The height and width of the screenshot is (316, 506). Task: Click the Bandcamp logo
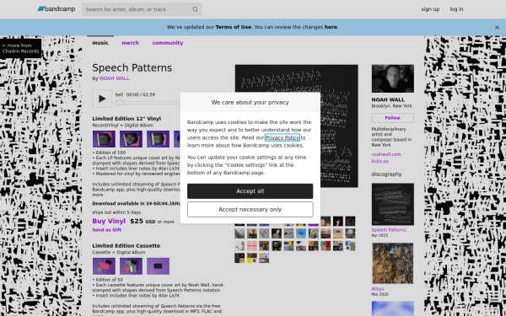coord(57,9)
